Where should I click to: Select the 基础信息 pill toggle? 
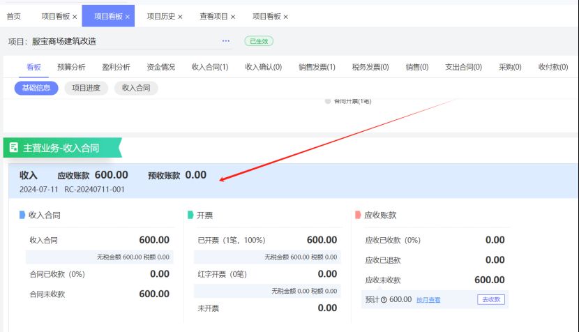[36, 88]
